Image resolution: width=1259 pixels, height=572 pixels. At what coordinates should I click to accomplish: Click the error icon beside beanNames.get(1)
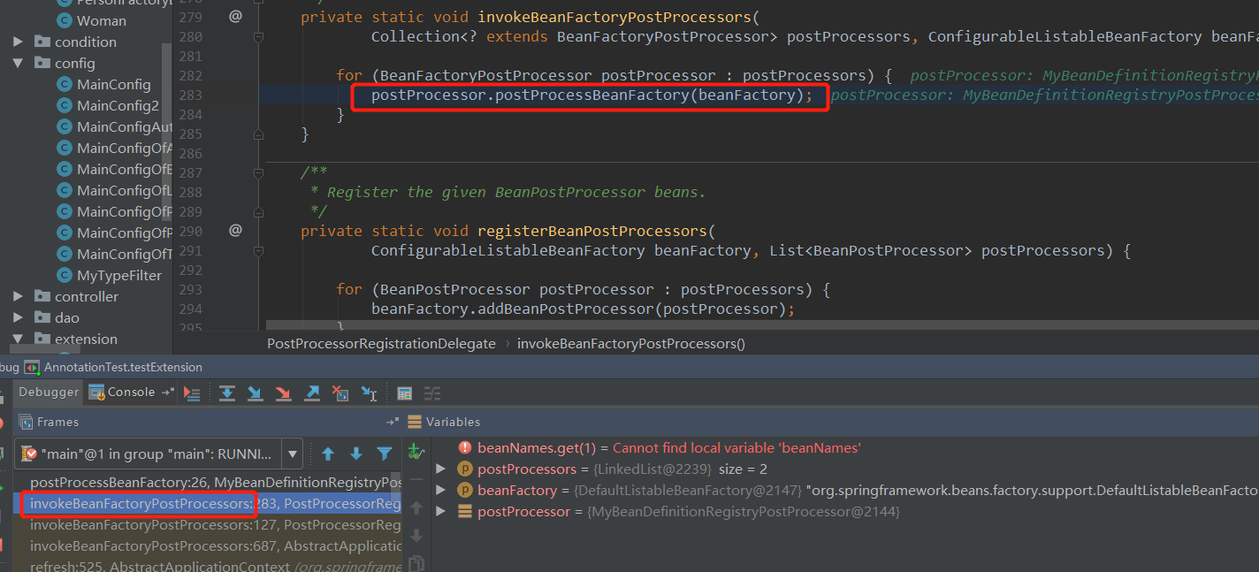(x=465, y=448)
